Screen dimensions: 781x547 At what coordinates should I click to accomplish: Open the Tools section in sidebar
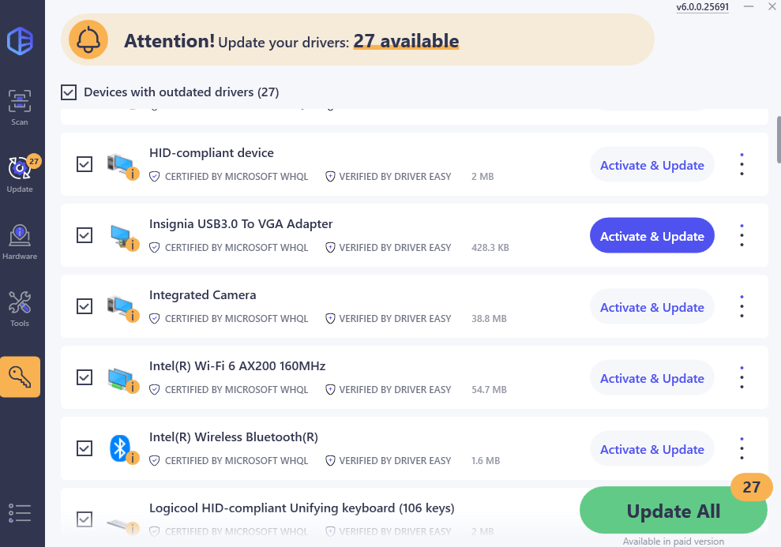[x=20, y=309]
